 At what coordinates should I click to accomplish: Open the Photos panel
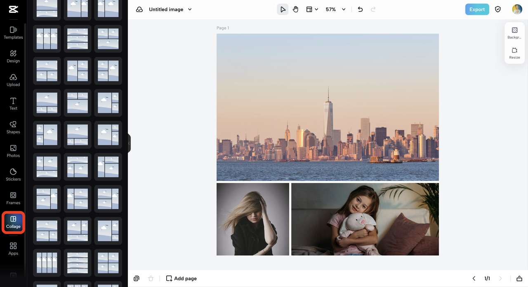point(13,151)
